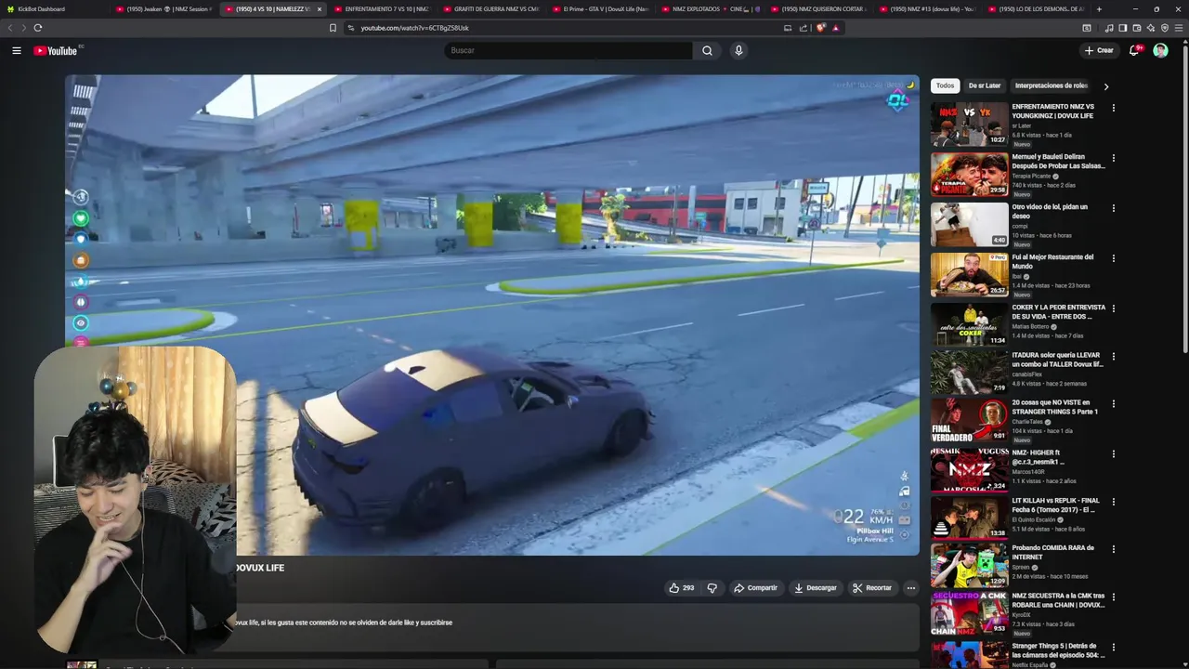Viewport: 1189px width, 669px height.
Task: Click the 'Nuevo' badge under Terapia Picante
Action: coord(1022,194)
